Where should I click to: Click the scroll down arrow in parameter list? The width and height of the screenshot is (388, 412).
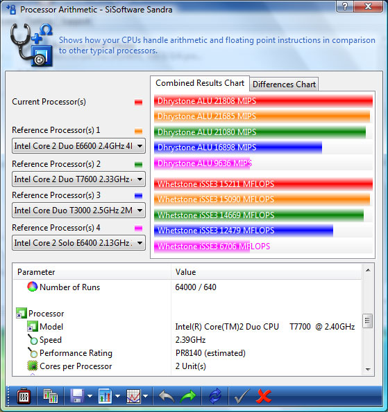point(368,370)
